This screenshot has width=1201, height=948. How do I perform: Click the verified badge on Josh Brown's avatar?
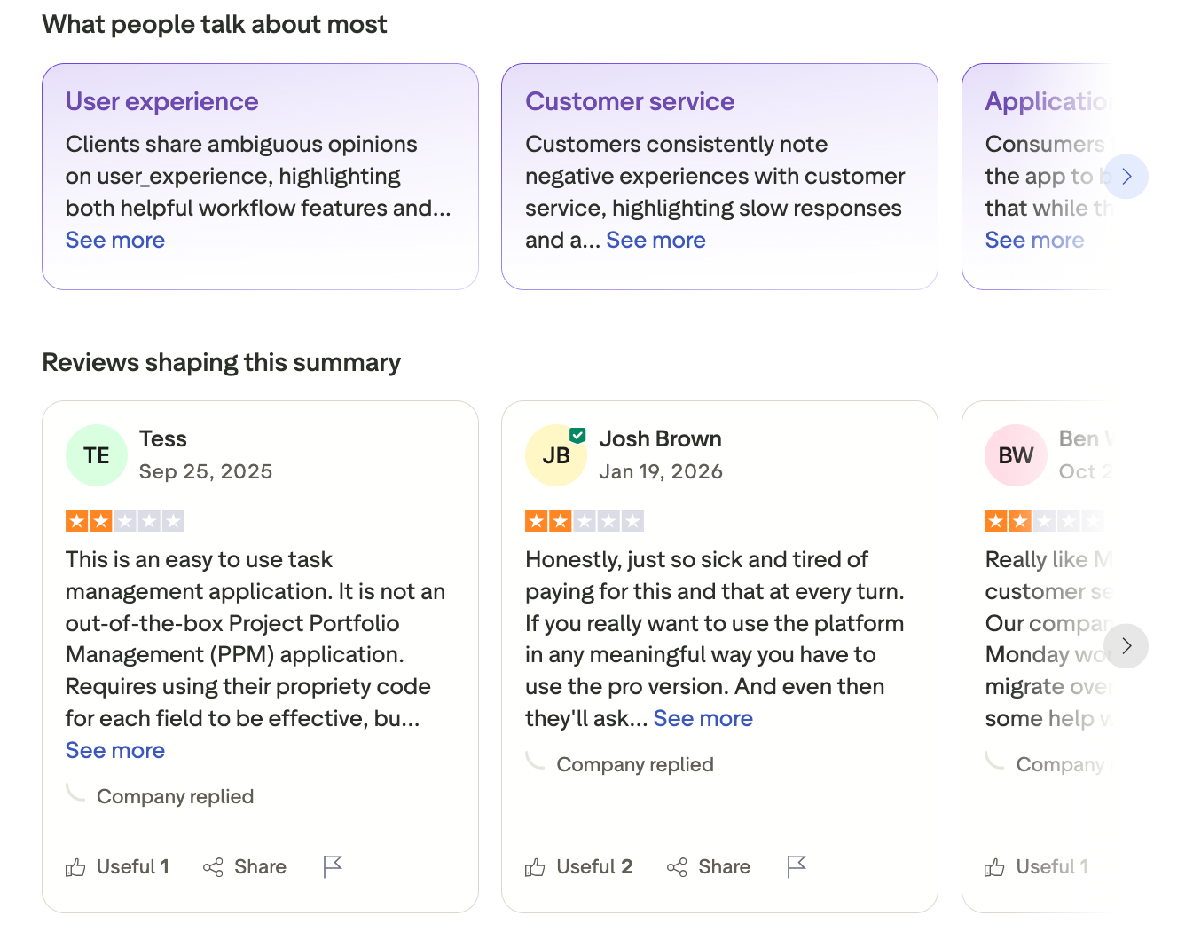coord(577,435)
